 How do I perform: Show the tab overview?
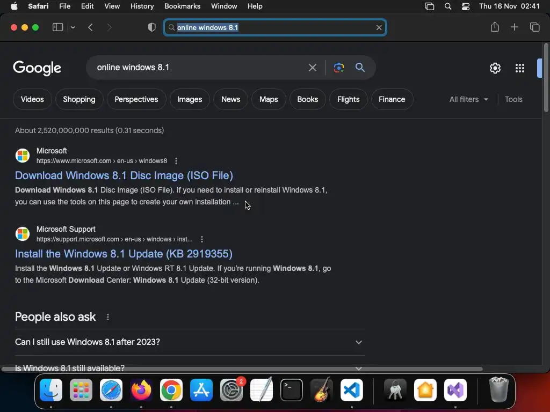coord(534,27)
